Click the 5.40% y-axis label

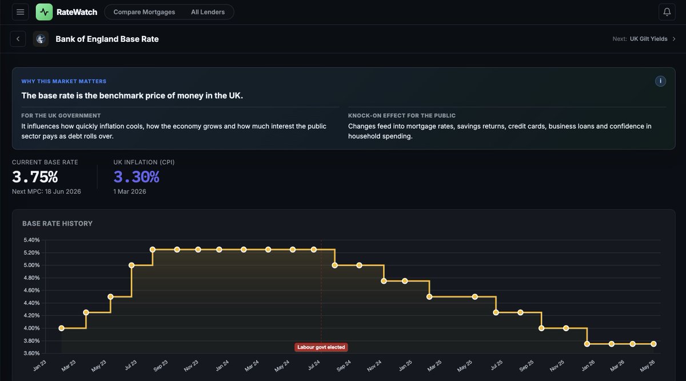31,240
